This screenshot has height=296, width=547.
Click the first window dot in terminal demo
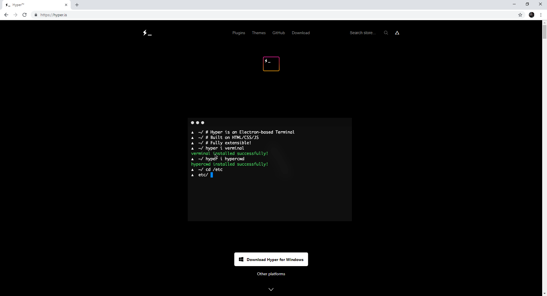(x=193, y=123)
